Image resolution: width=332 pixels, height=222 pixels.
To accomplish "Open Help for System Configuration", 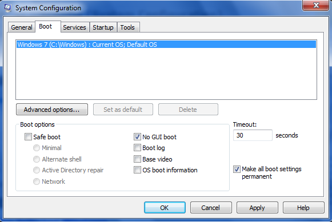I will (303, 208).
